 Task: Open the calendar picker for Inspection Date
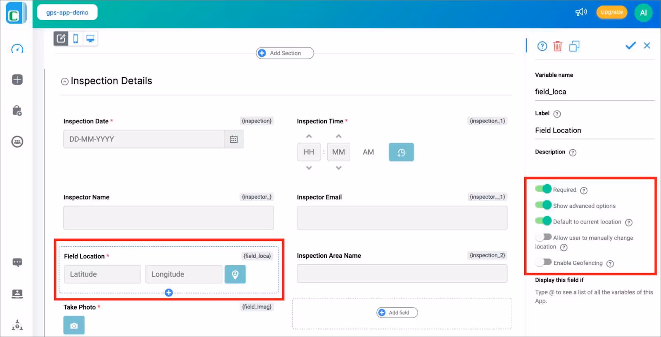(234, 139)
